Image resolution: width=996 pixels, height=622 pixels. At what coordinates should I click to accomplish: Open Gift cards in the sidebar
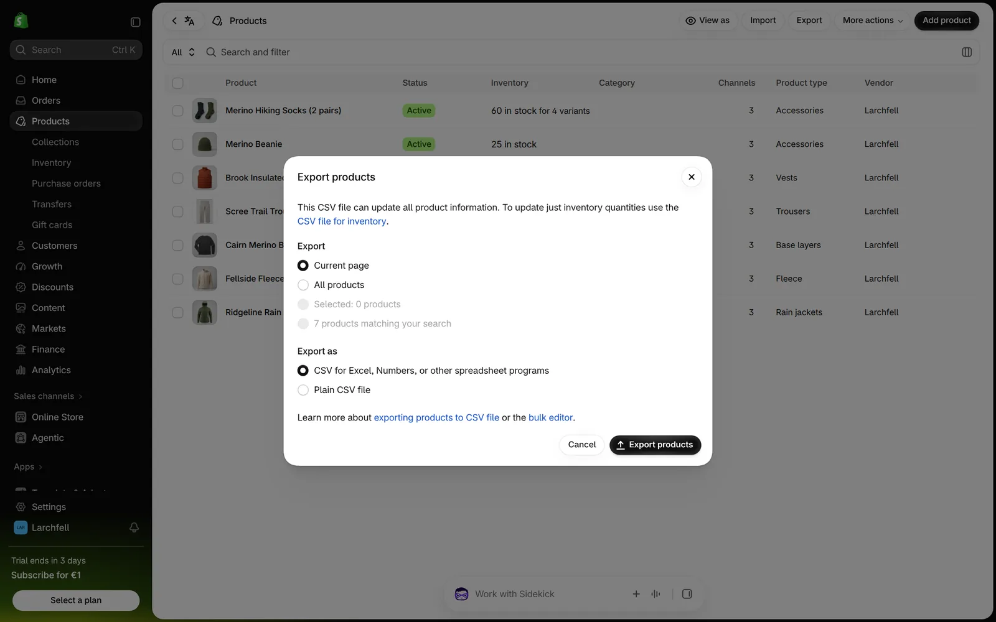tap(52, 225)
